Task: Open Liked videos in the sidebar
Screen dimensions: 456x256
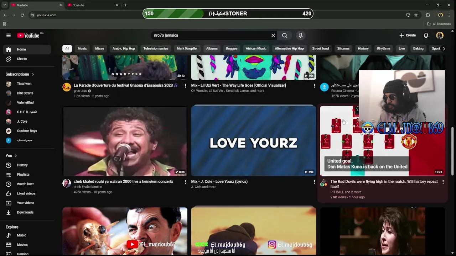Action: 27,193
